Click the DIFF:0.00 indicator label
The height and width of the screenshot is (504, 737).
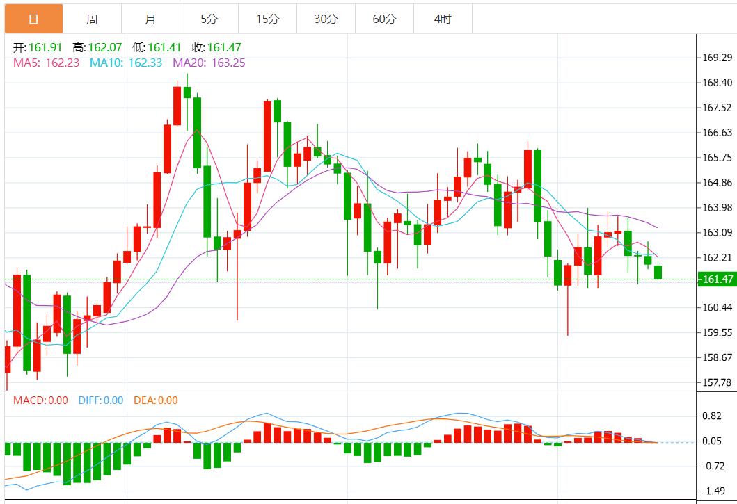(x=101, y=400)
